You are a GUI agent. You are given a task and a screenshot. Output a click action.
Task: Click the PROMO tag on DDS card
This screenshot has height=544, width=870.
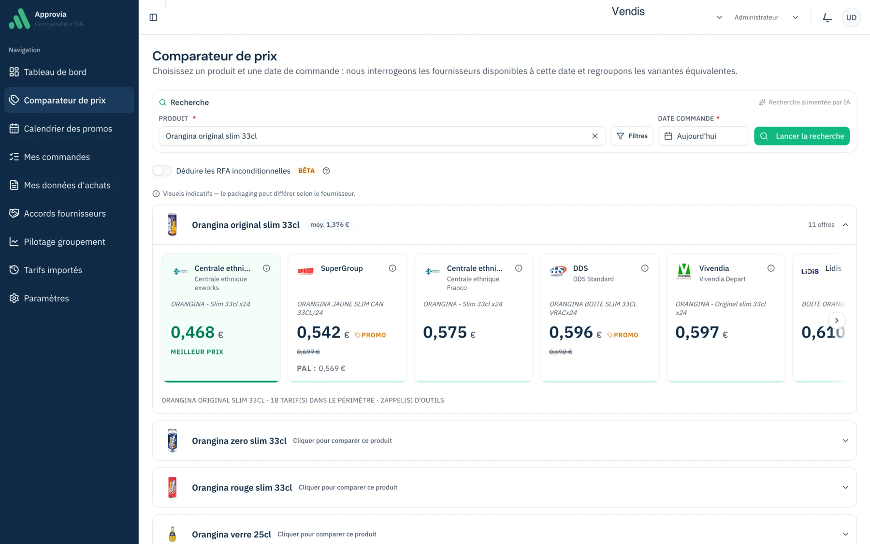(623, 335)
